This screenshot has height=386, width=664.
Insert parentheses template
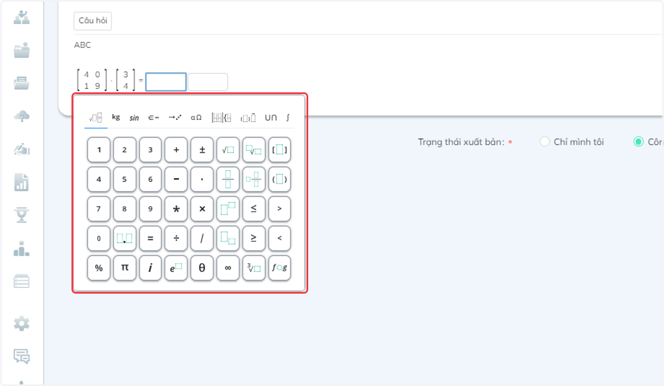(279, 179)
